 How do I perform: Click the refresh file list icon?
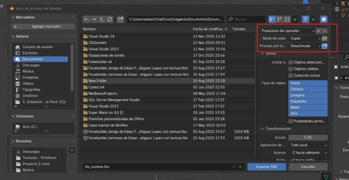109,19
